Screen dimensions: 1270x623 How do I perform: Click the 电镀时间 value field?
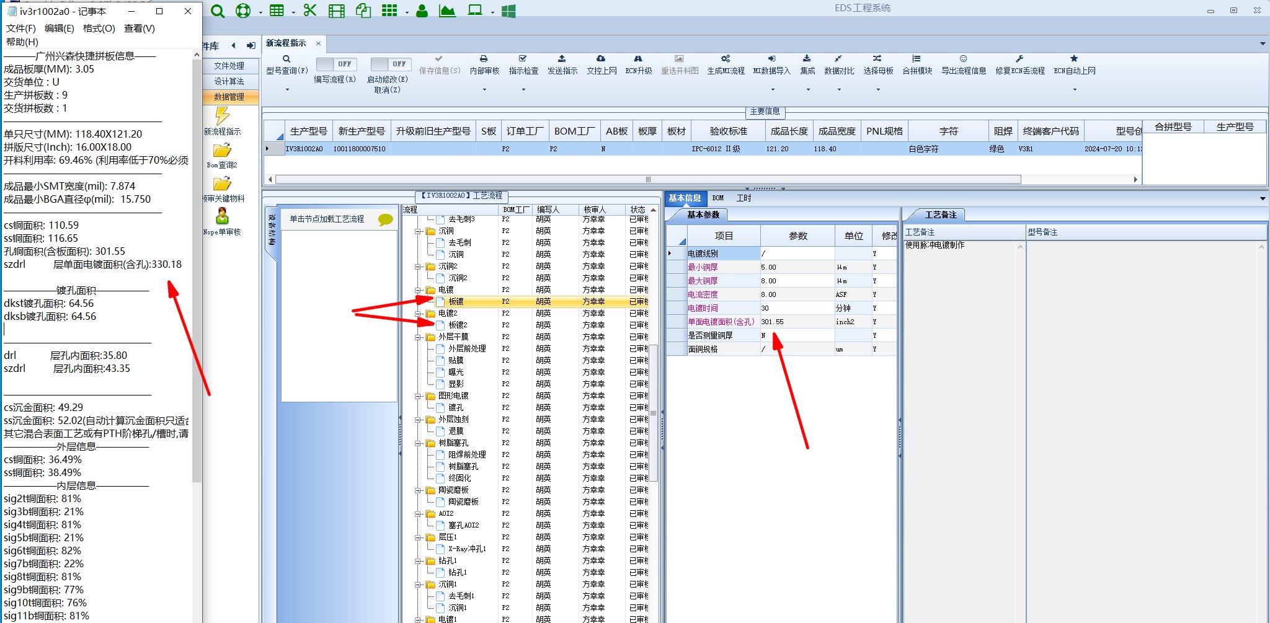tap(797, 309)
